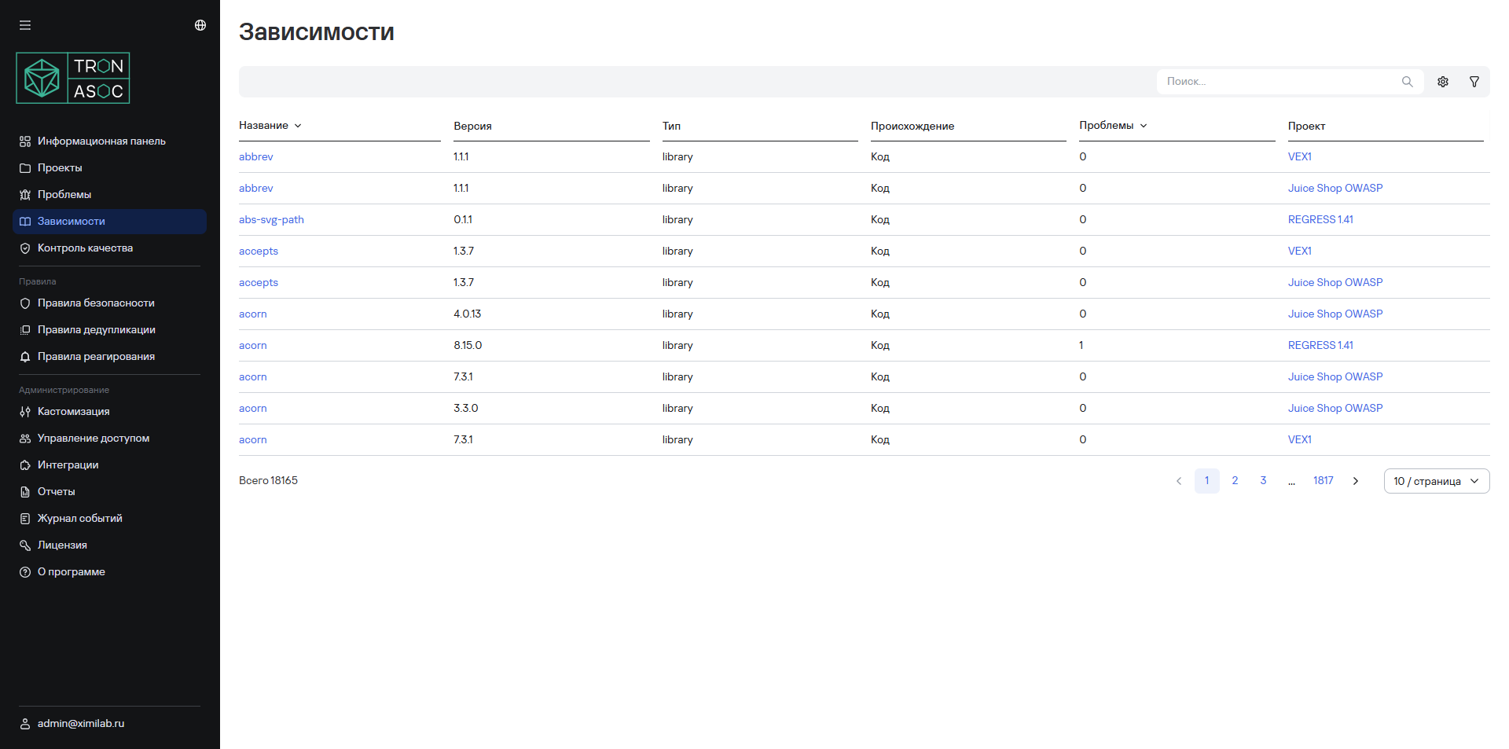Click the search magnifier icon
1509x749 pixels.
point(1407,82)
